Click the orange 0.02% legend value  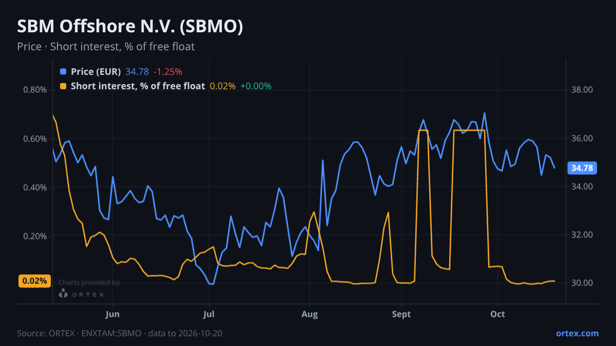point(223,86)
